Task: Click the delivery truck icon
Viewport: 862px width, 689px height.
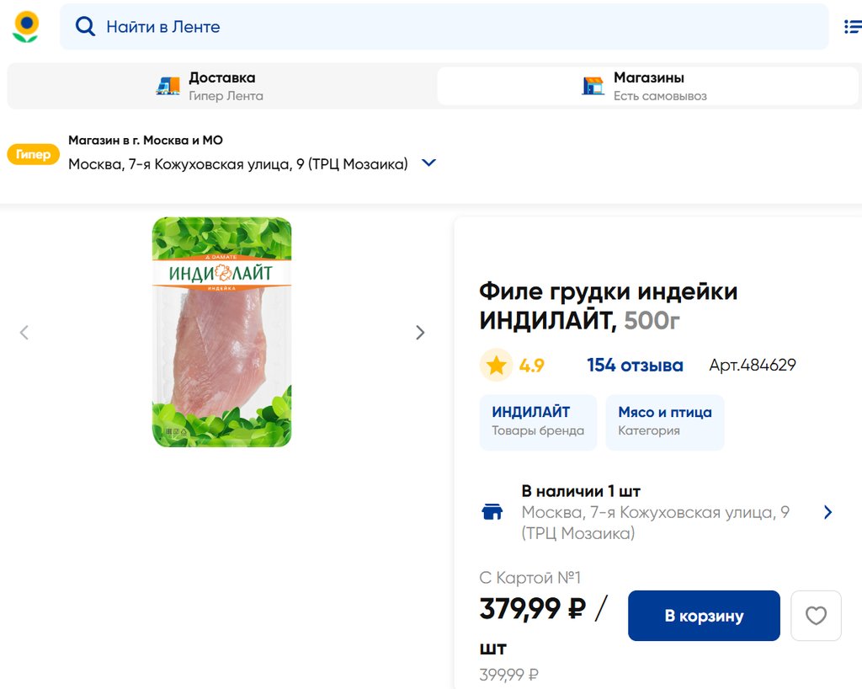Action: tap(168, 86)
